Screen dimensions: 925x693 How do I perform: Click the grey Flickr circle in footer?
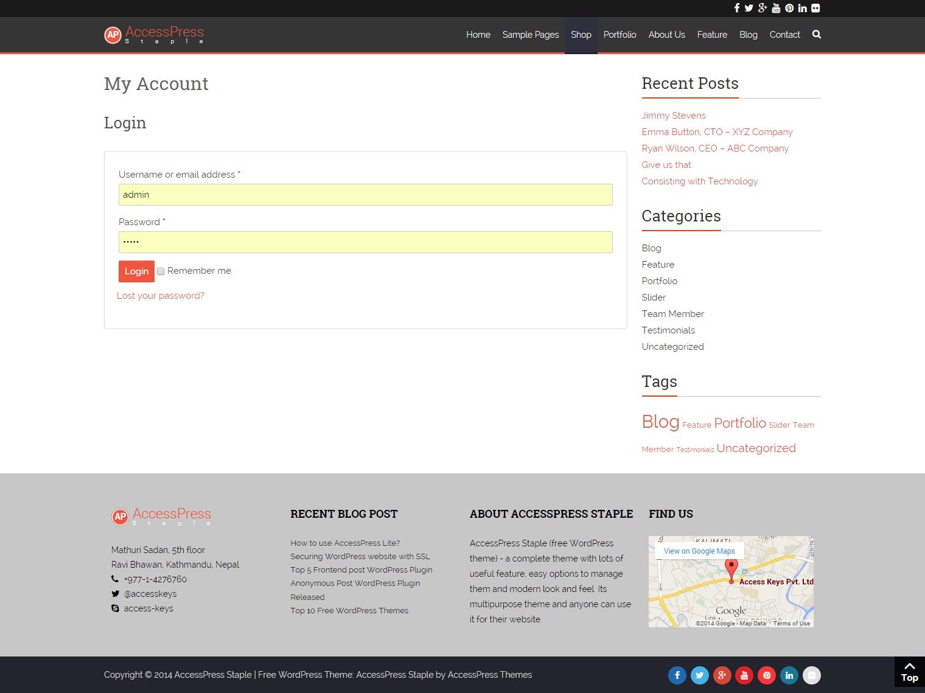(811, 675)
